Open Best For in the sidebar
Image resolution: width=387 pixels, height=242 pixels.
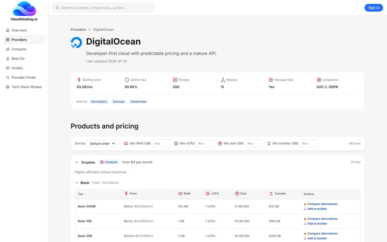tap(24, 58)
